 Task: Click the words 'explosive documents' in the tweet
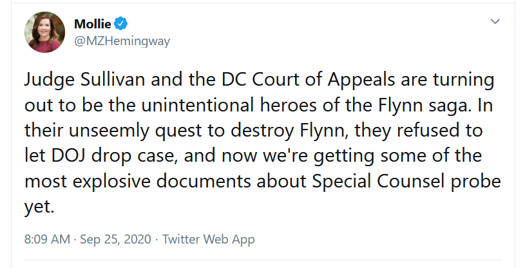click(162, 181)
